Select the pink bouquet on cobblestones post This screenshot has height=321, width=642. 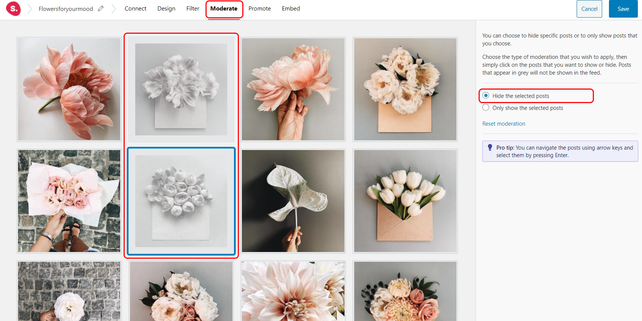coord(69,201)
